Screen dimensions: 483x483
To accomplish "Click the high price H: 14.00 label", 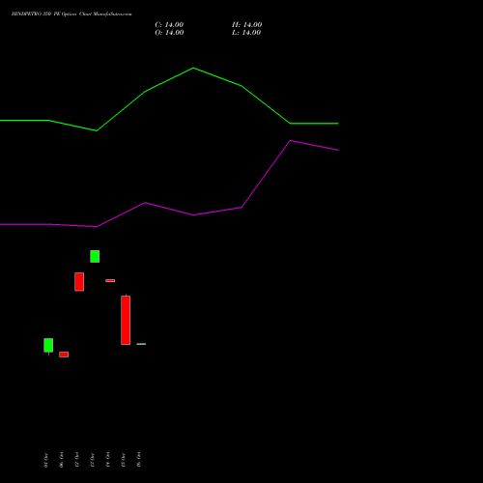I will point(246,25).
